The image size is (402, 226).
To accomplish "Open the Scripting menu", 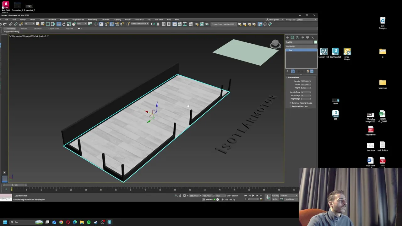I will pos(117,19).
